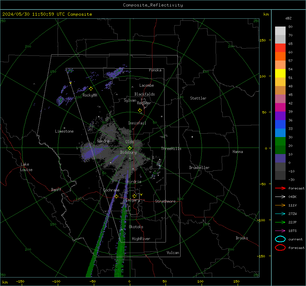
Task: Click the Stettler label
Action: coord(198,98)
